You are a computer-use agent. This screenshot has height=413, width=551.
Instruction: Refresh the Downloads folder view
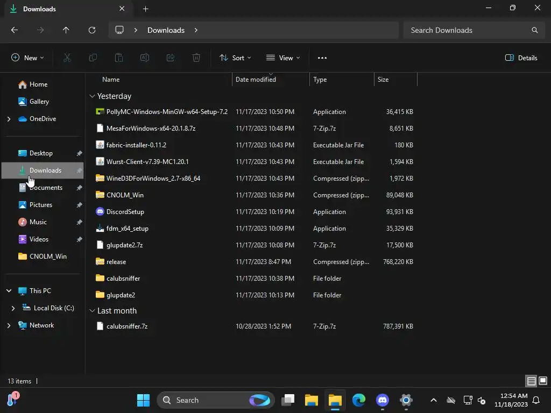click(x=92, y=30)
